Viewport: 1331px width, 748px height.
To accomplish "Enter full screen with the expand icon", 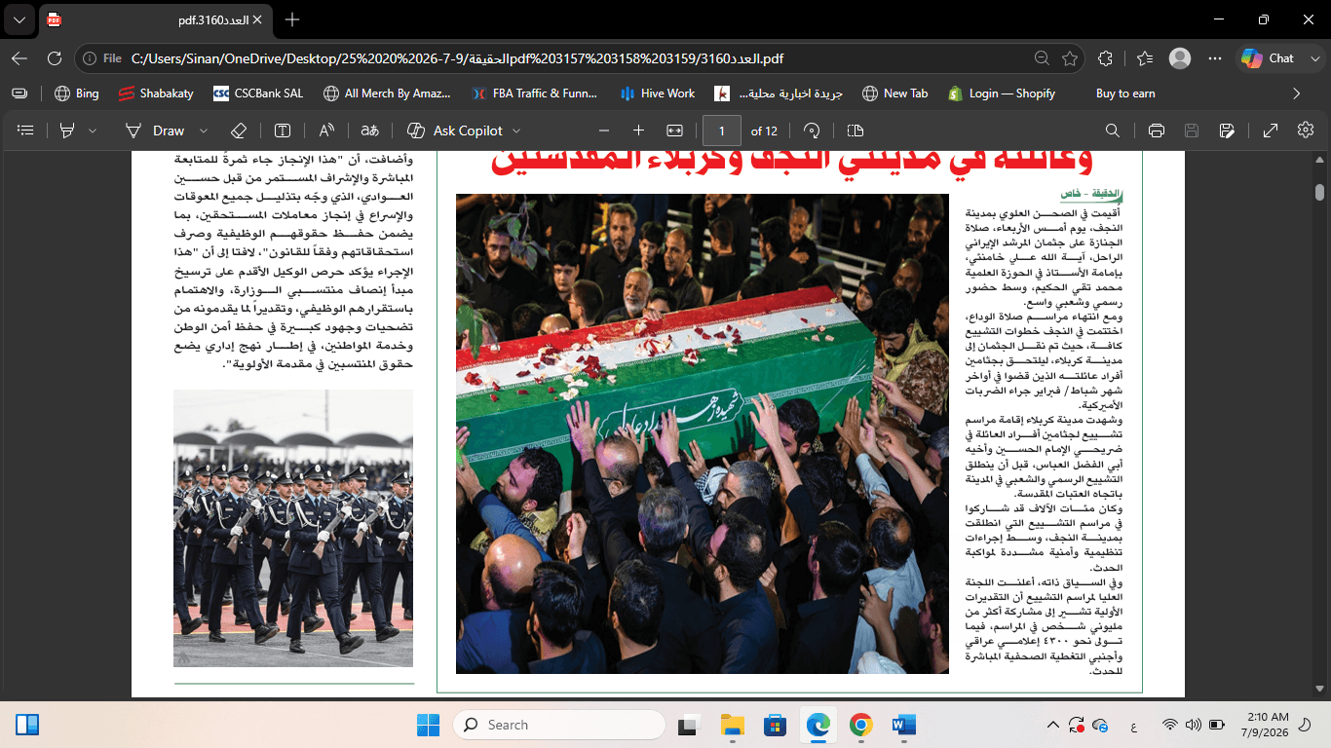I will click(x=1271, y=131).
